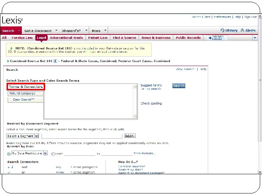Click the segment search terms input field
Screen dimensions: 262x196
[82, 136]
